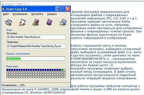Click the disabled maximize button
The width and height of the screenshot is (144, 95).
coord(63,9)
